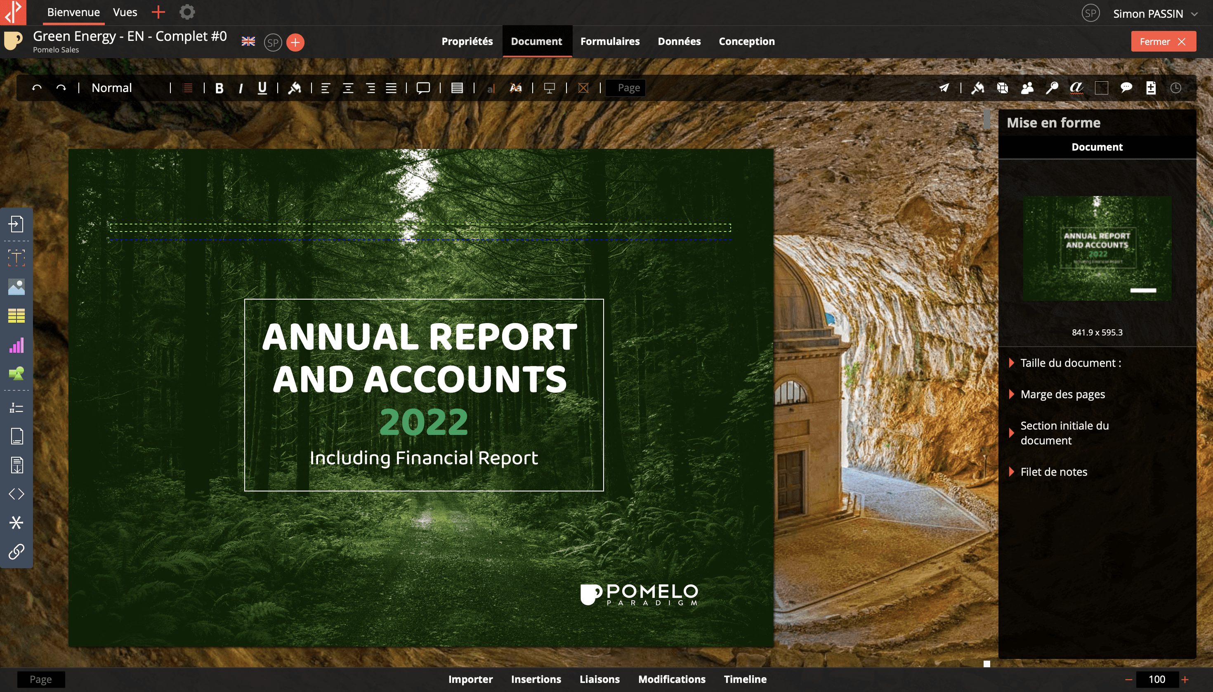
Task: Click the document thumbnail preview
Action: pyautogui.click(x=1097, y=248)
